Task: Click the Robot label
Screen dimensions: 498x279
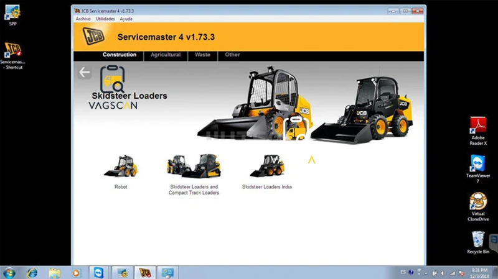Action: click(121, 187)
